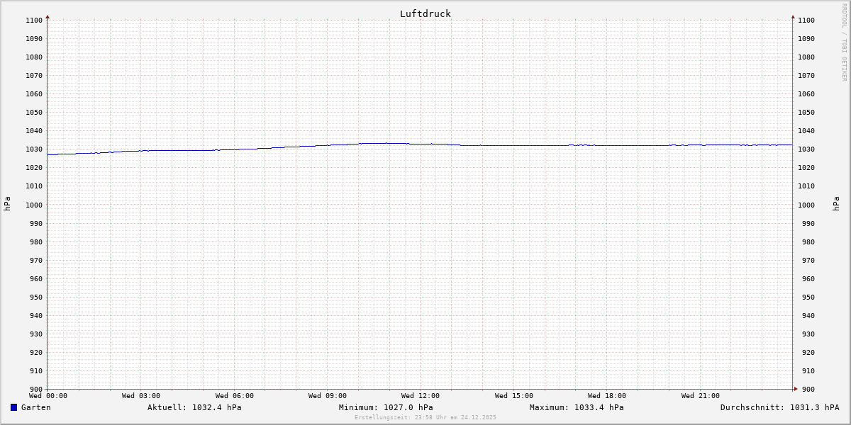Click the Wed 12:00 time axis label
Screen dimensions: 851x425
(421, 396)
